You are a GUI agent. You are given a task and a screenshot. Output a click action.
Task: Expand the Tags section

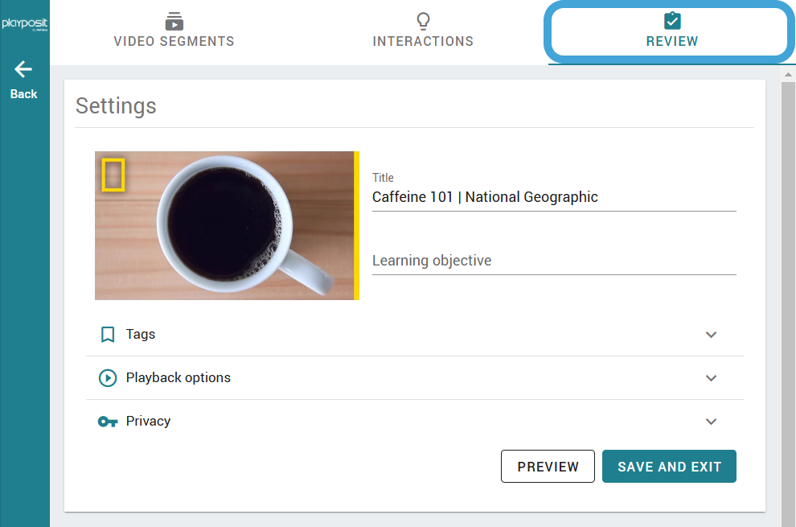pyautogui.click(x=711, y=334)
